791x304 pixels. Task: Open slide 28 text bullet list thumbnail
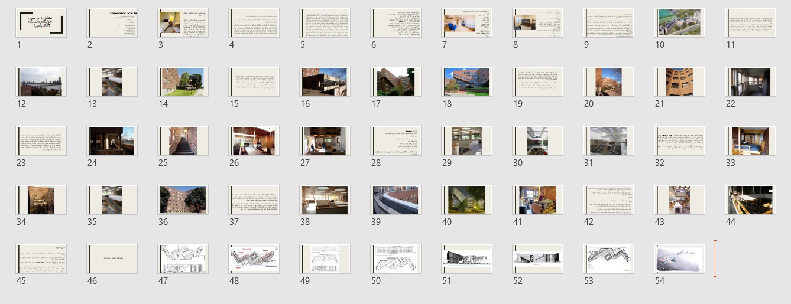tap(395, 140)
